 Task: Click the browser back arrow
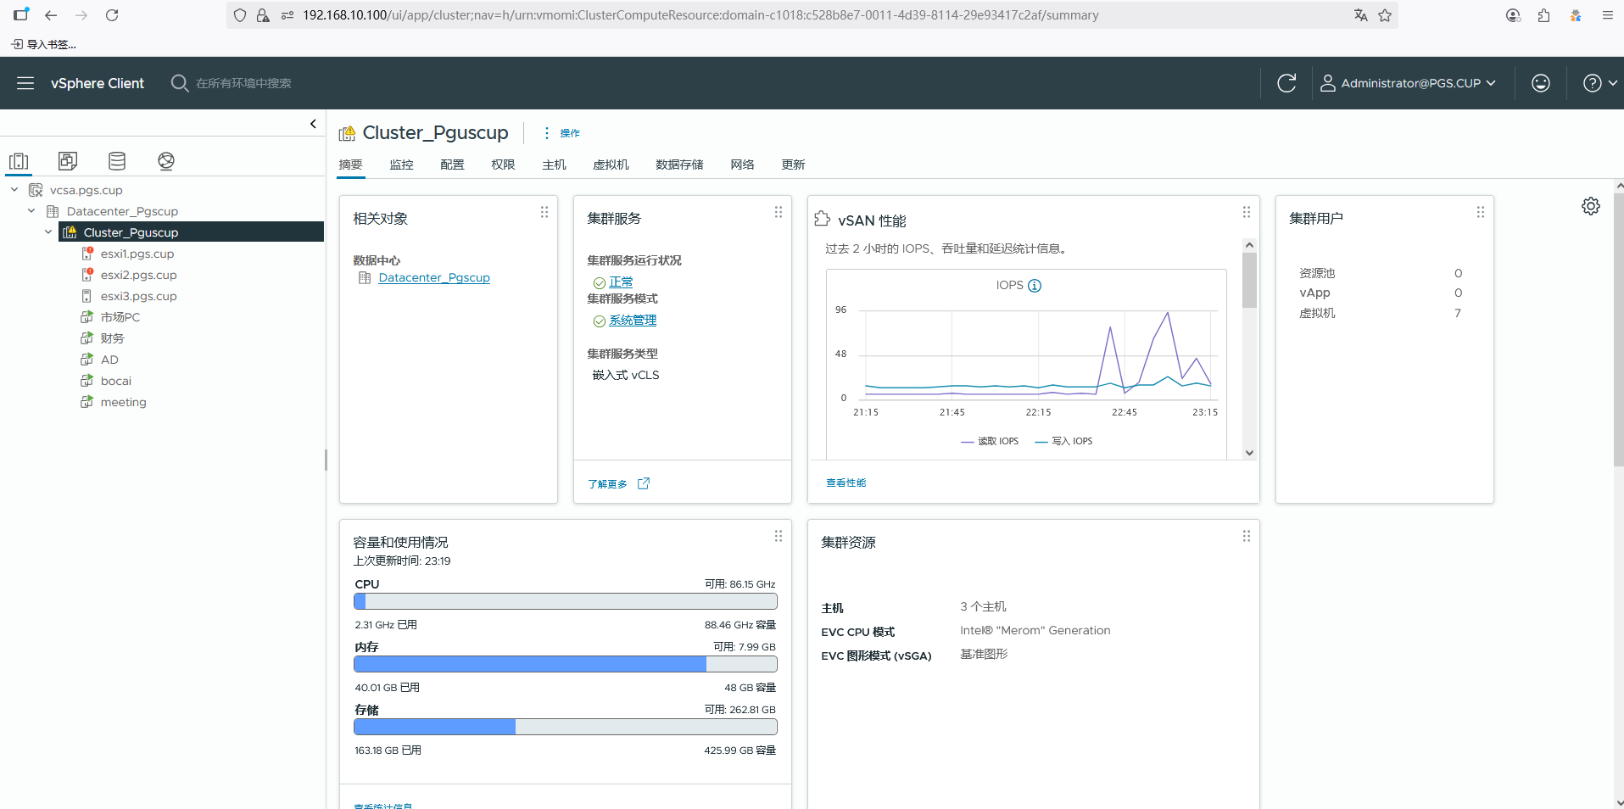tap(51, 15)
